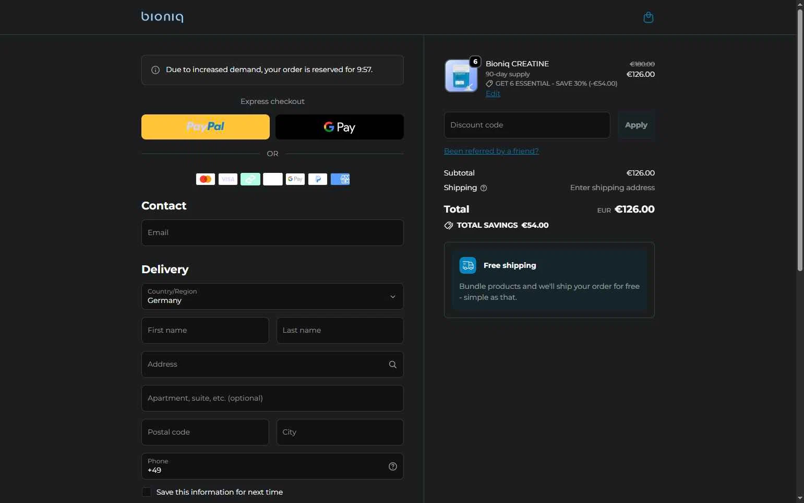Focus the Discount code field
This screenshot has width=804, height=503.
tap(527, 125)
